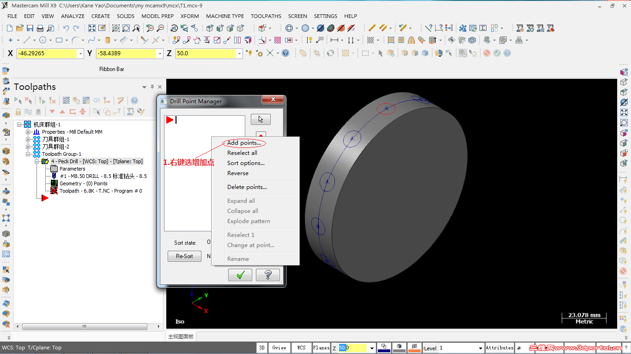Open the status bar Z depth dropdown
This screenshot has width=631, height=354.
pos(372,348)
